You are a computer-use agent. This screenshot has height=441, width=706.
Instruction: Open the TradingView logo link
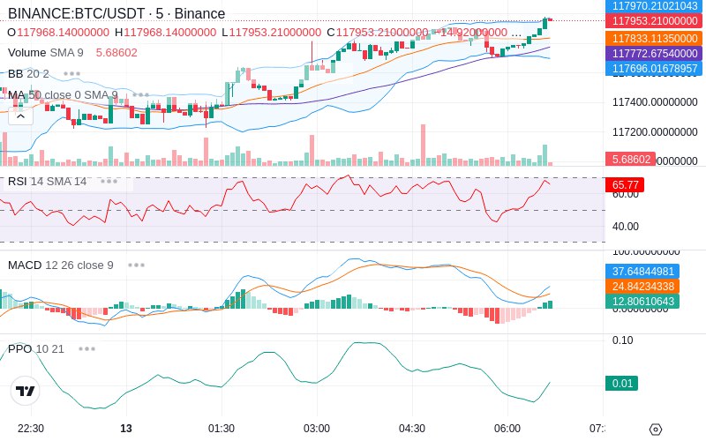coord(26,391)
